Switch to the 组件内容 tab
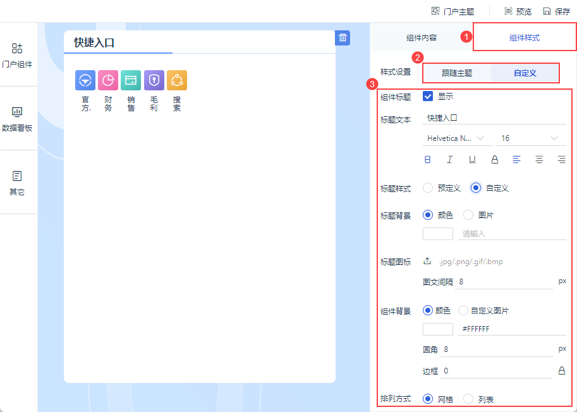This screenshot has height=412, width=577. (422, 37)
